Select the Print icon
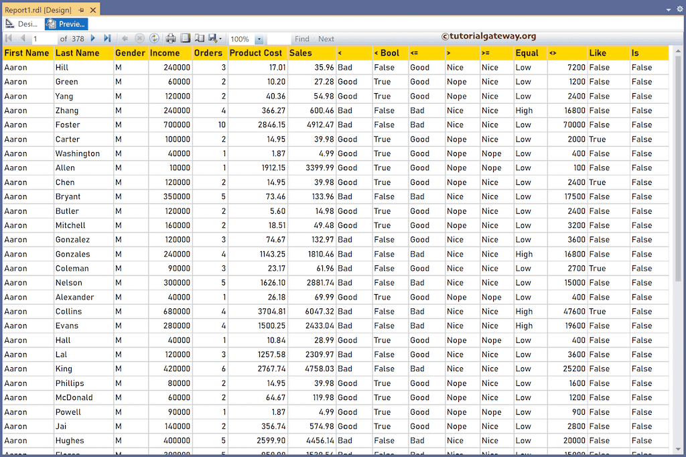This screenshot has height=457, width=686. click(169, 38)
